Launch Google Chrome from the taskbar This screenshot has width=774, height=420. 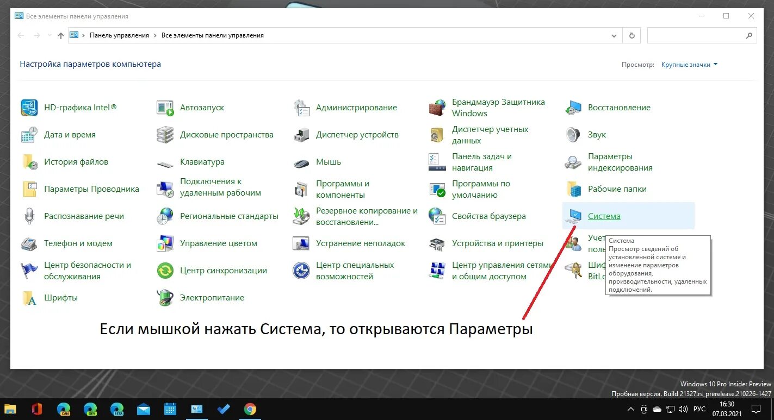(x=250, y=409)
